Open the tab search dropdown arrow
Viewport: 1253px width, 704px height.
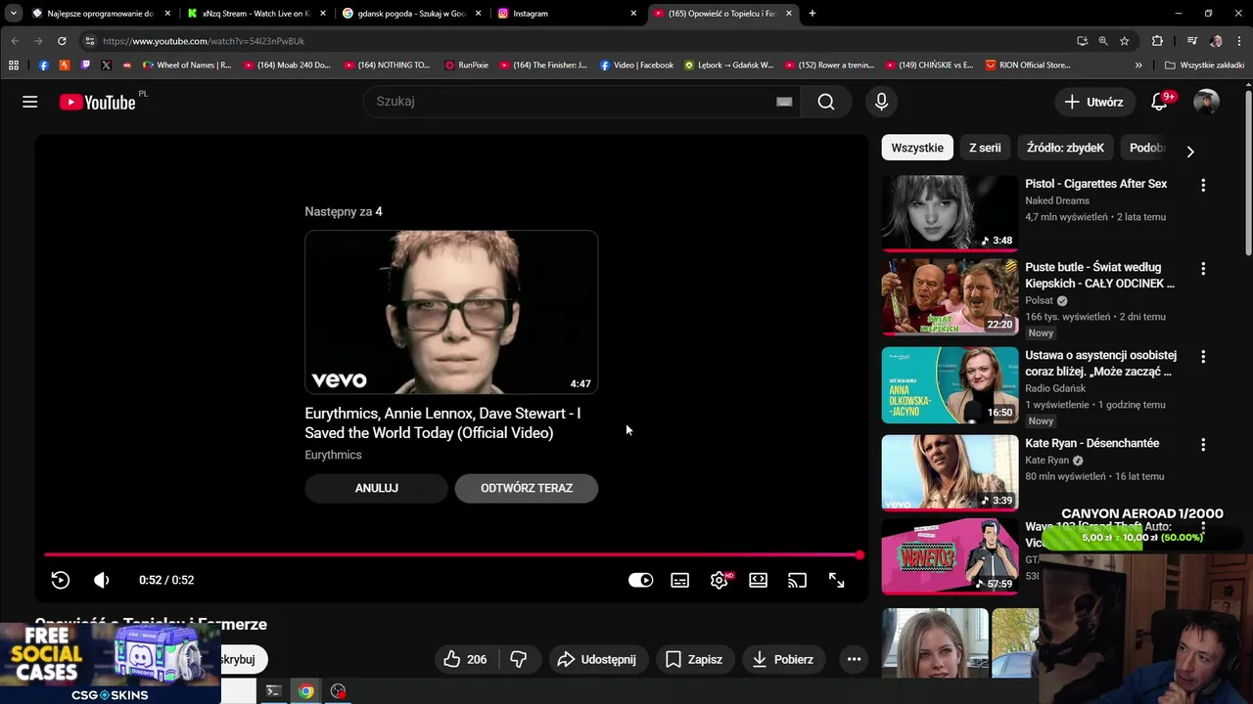pos(14,14)
